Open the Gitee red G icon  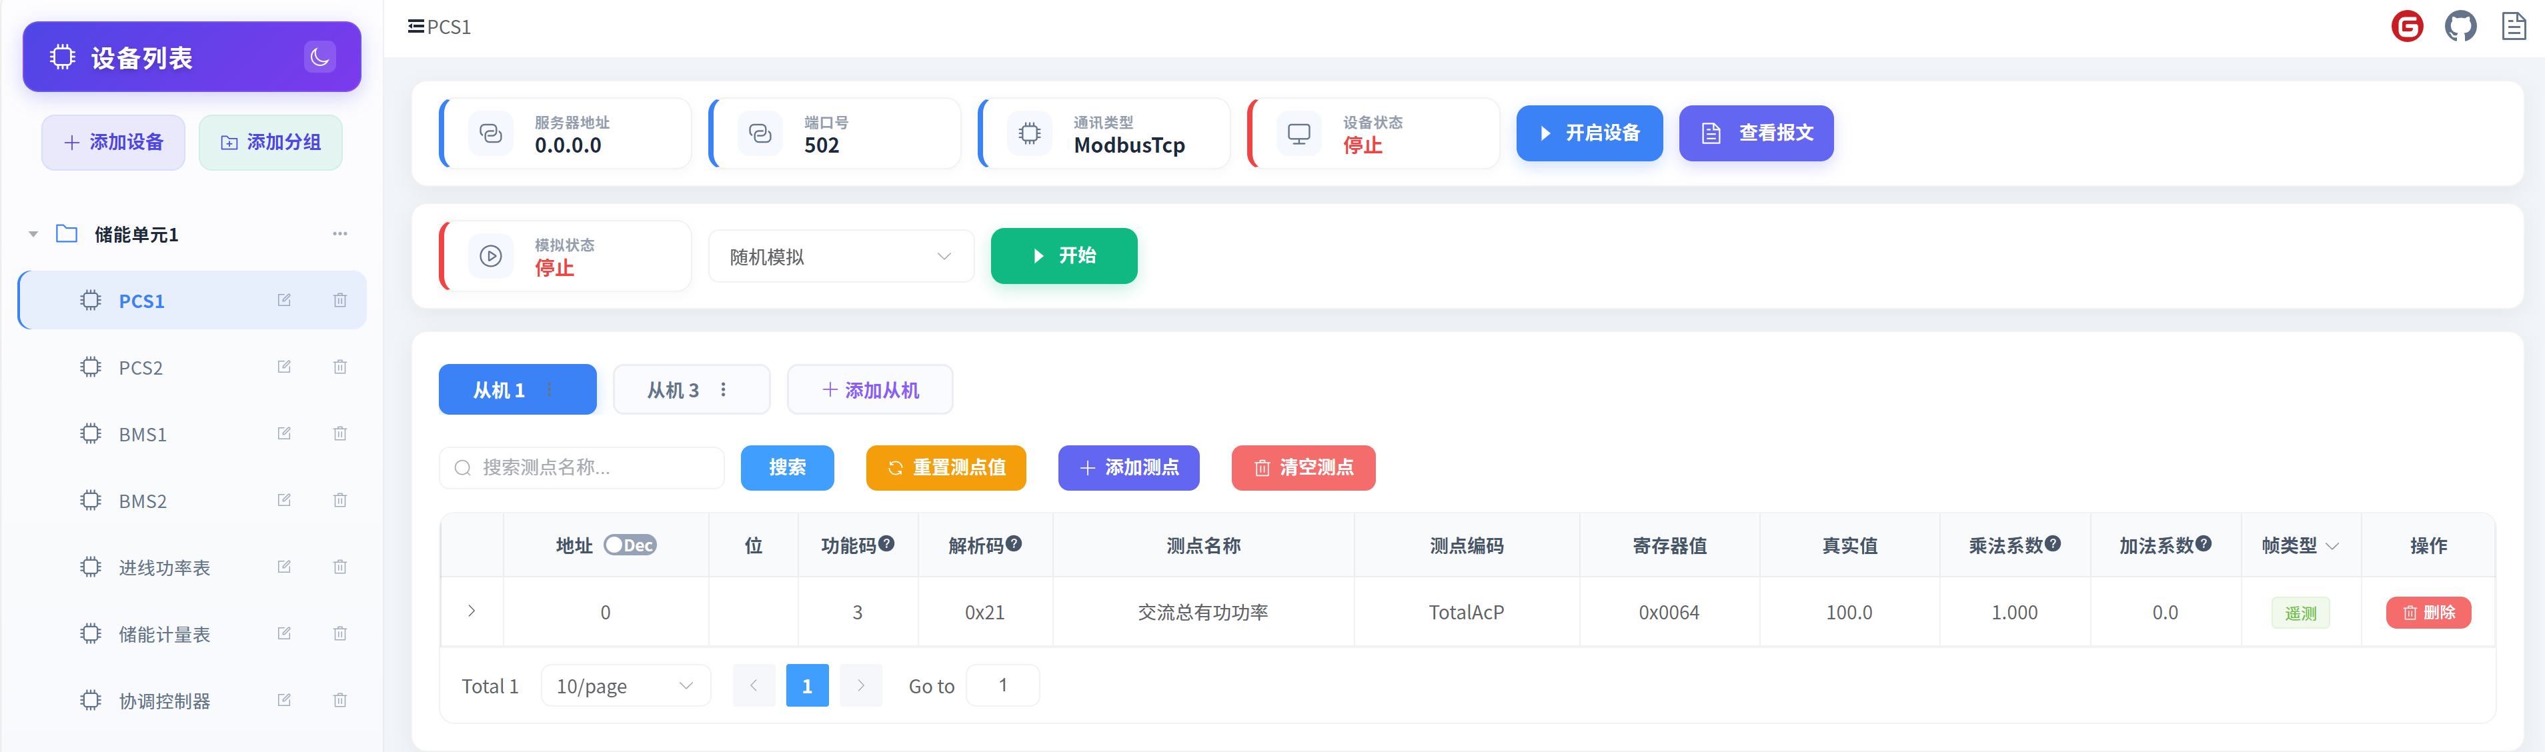2407,26
